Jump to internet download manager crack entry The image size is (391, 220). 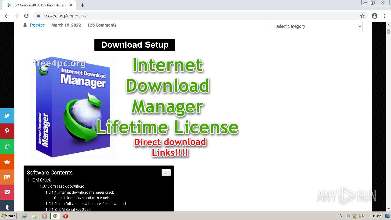pyautogui.click(x=80, y=192)
